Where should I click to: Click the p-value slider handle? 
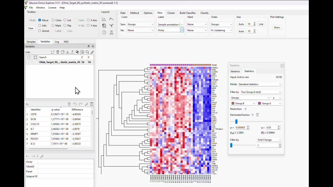pyautogui.click(x=236, y=122)
